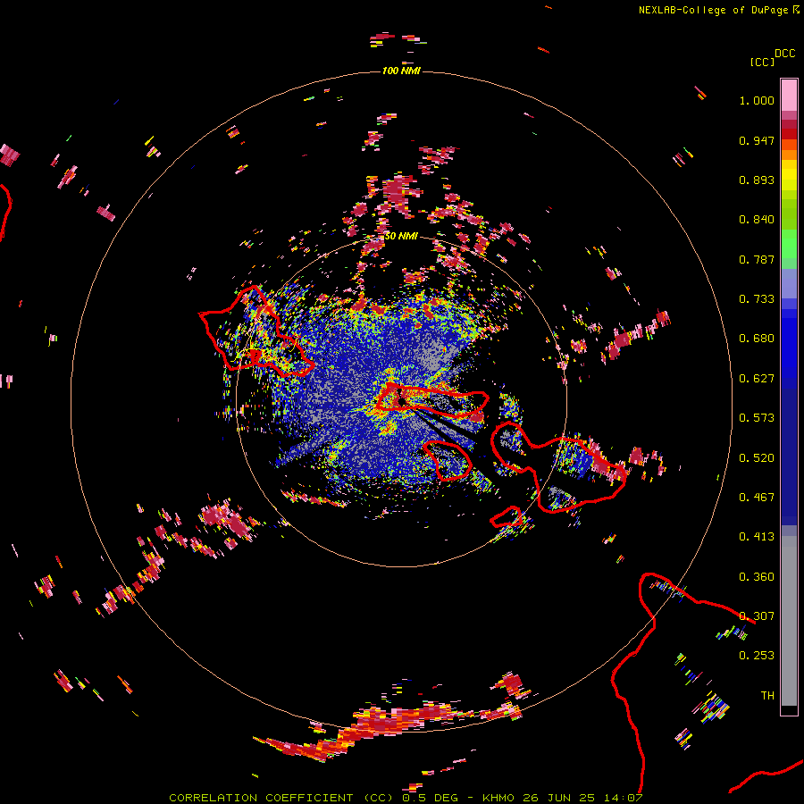Click the 0.467 scale value

pos(757,498)
